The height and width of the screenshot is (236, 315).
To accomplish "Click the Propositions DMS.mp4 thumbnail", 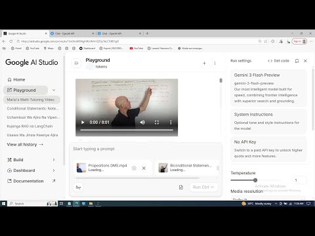I will pos(81,168).
